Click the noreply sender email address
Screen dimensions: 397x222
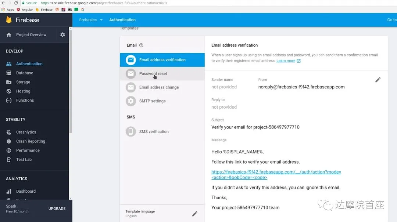click(x=301, y=87)
